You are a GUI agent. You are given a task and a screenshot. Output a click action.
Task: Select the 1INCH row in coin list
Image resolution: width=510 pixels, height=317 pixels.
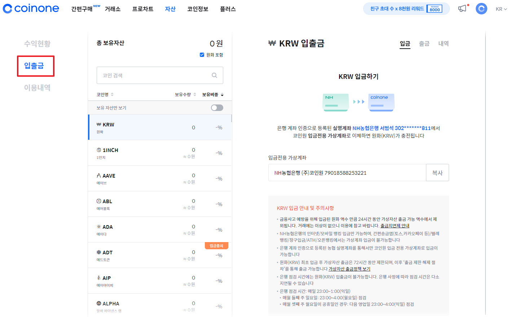coord(160,153)
